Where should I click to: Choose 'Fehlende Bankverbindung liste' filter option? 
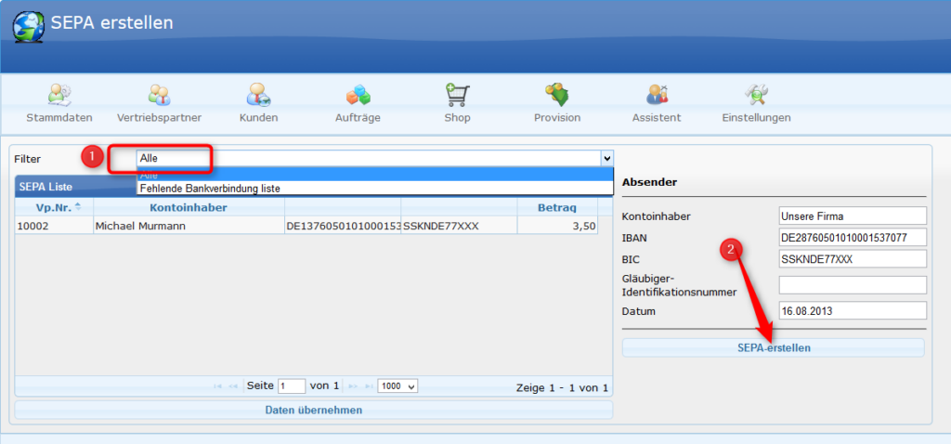(x=210, y=188)
